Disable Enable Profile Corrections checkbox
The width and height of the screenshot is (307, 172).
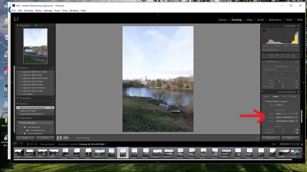pos(264,102)
